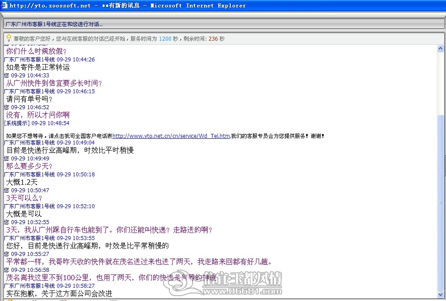This screenshot has width=446, height=301.
Task: Select the message starting with '茂名离我这里不到100公里'
Action: click(x=112, y=278)
